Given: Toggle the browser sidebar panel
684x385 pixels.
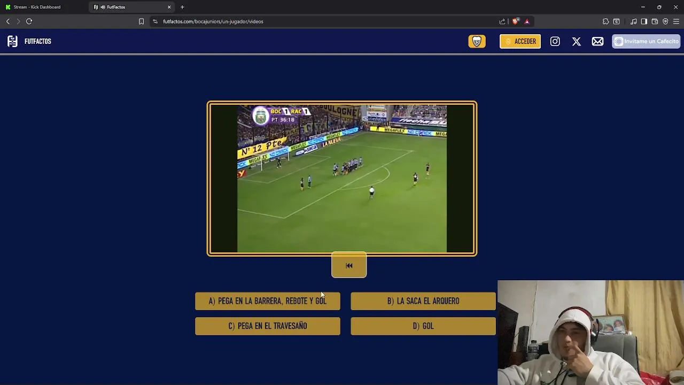Looking at the screenshot, I should tap(644, 21).
